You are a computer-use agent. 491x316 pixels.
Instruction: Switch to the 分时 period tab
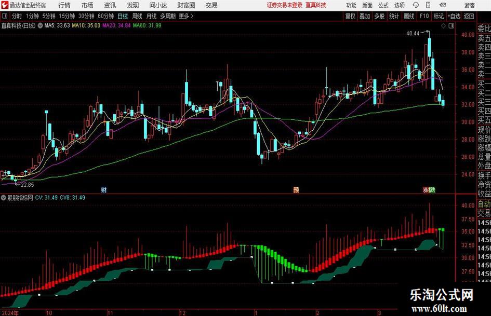pos(17,16)
